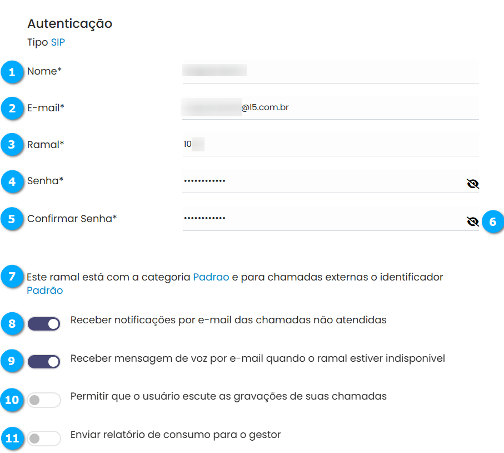Open the SIP type link
Image resolution: width=504 pixels, height=453 pixels.
(x=58, y=42)
